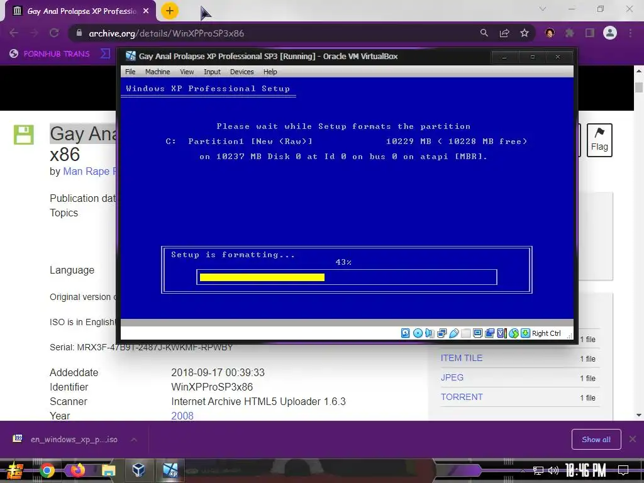Expand the system tray hidden icons chevron

click(523, 470)
